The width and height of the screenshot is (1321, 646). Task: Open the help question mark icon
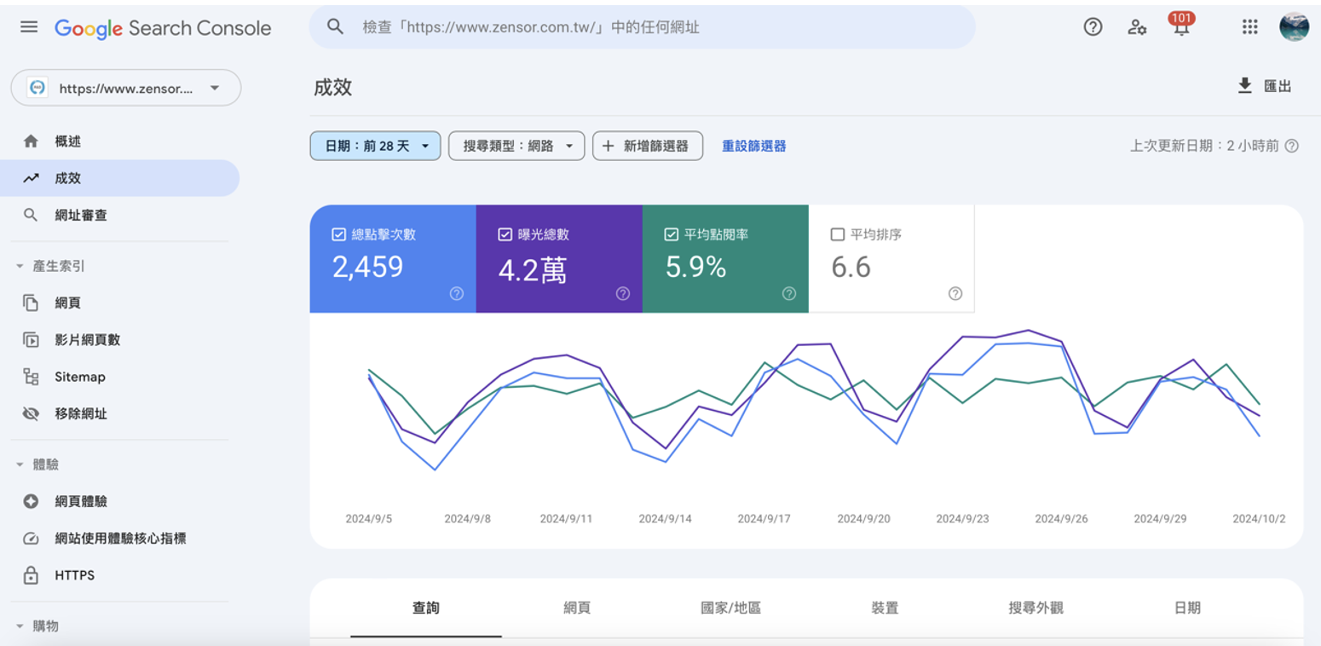tap(1093, 27)
